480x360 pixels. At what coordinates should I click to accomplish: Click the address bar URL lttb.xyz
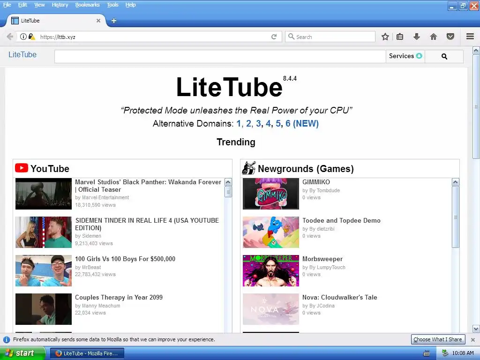pos(58,37)
